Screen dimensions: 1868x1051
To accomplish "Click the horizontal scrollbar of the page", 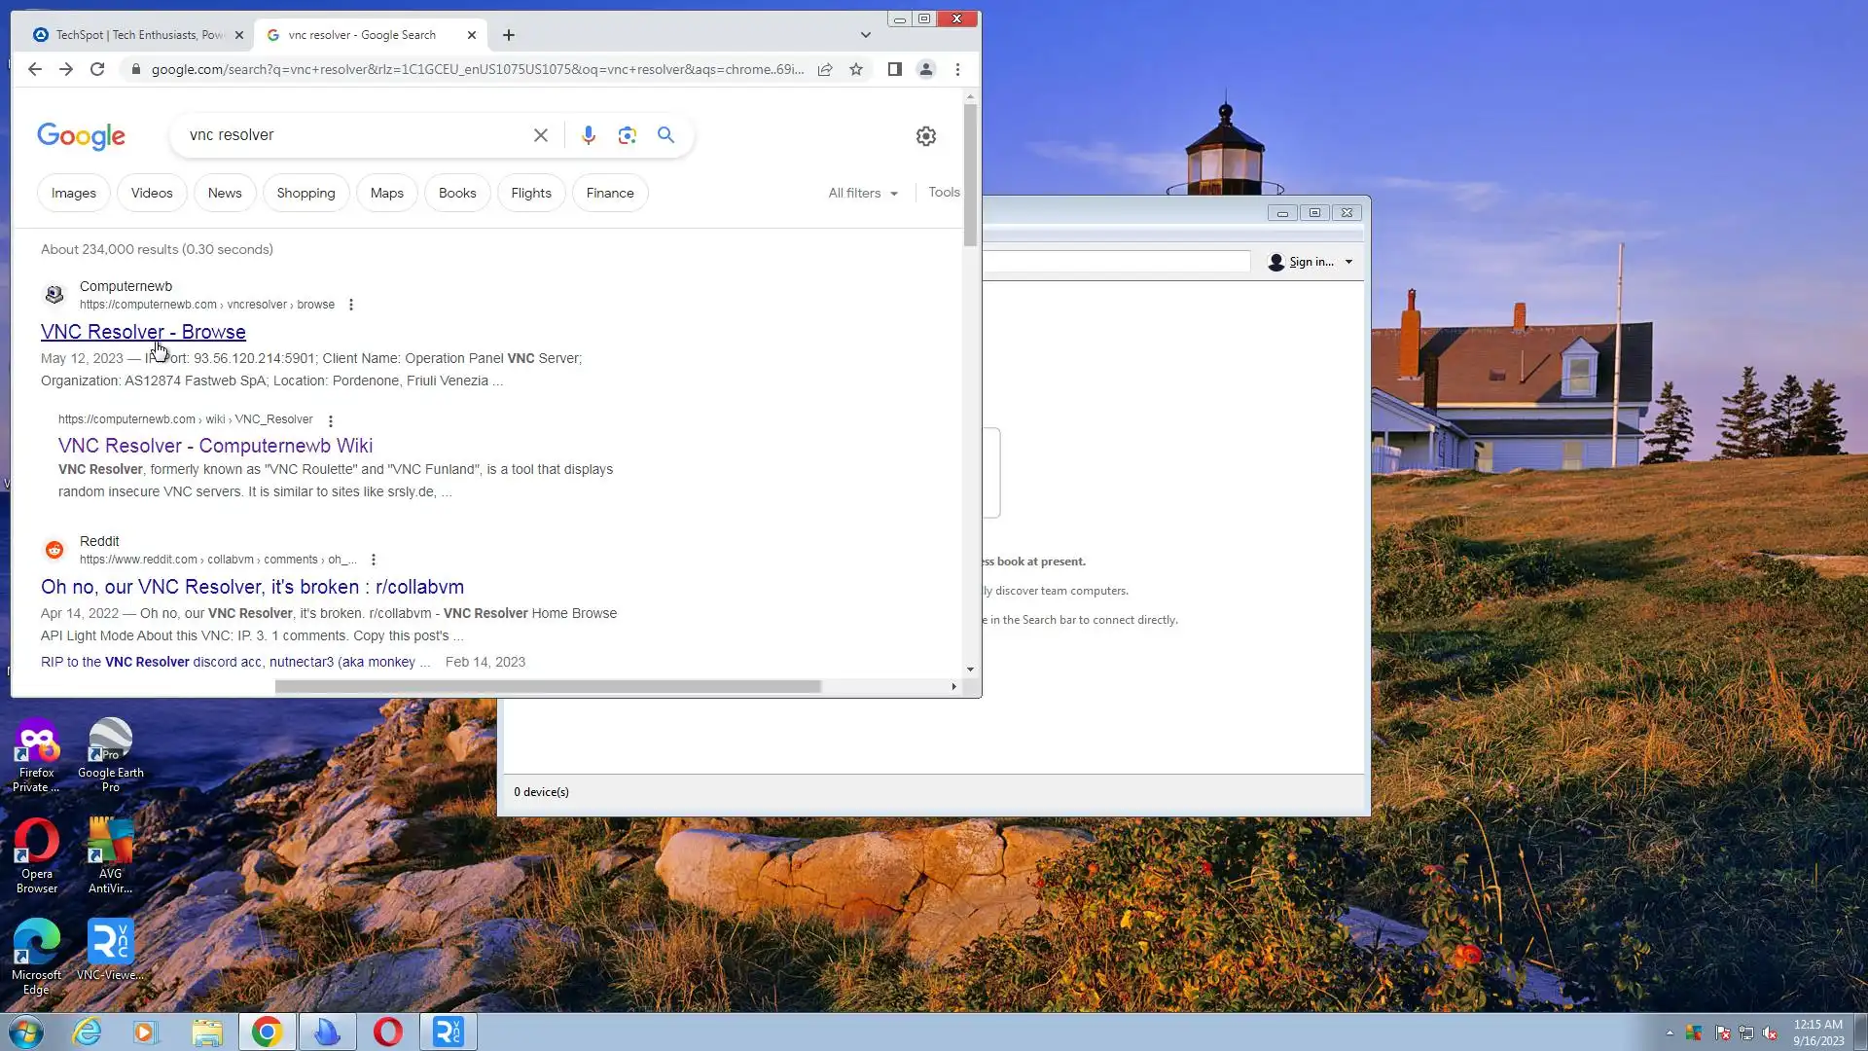I will (x=548, y=686).
